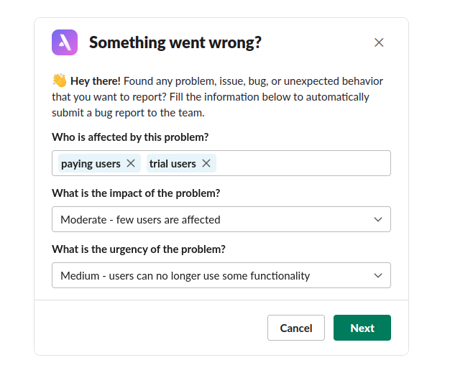Click the waving hand emoji
This screenshot has width=450, height=373.
point(59,81)
